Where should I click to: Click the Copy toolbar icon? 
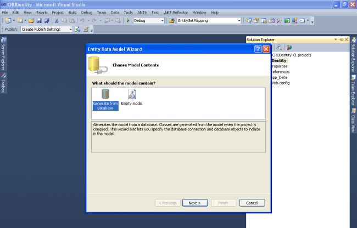click(64, 21)
